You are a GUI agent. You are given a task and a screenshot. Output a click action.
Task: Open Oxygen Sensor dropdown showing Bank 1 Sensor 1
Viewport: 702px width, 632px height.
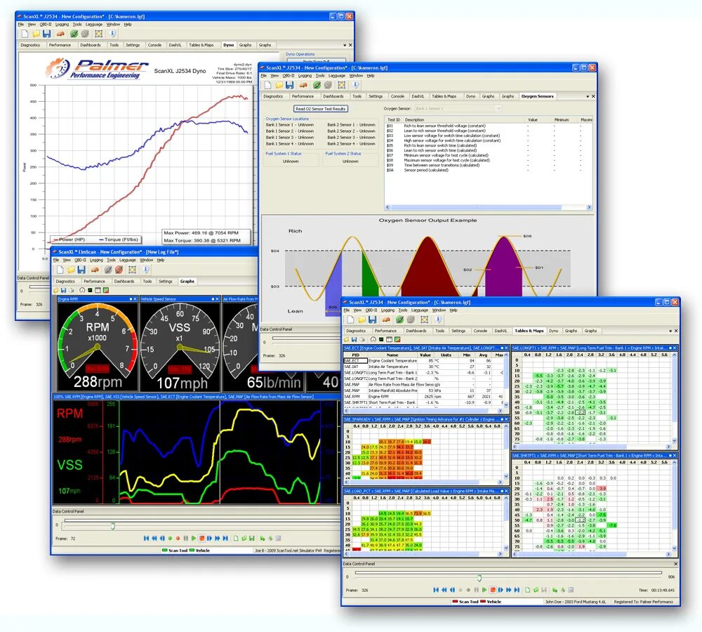pyautogui.click(x=458, y=108)
